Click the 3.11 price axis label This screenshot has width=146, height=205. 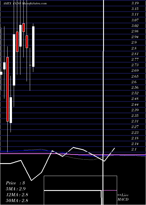point(135,14)
